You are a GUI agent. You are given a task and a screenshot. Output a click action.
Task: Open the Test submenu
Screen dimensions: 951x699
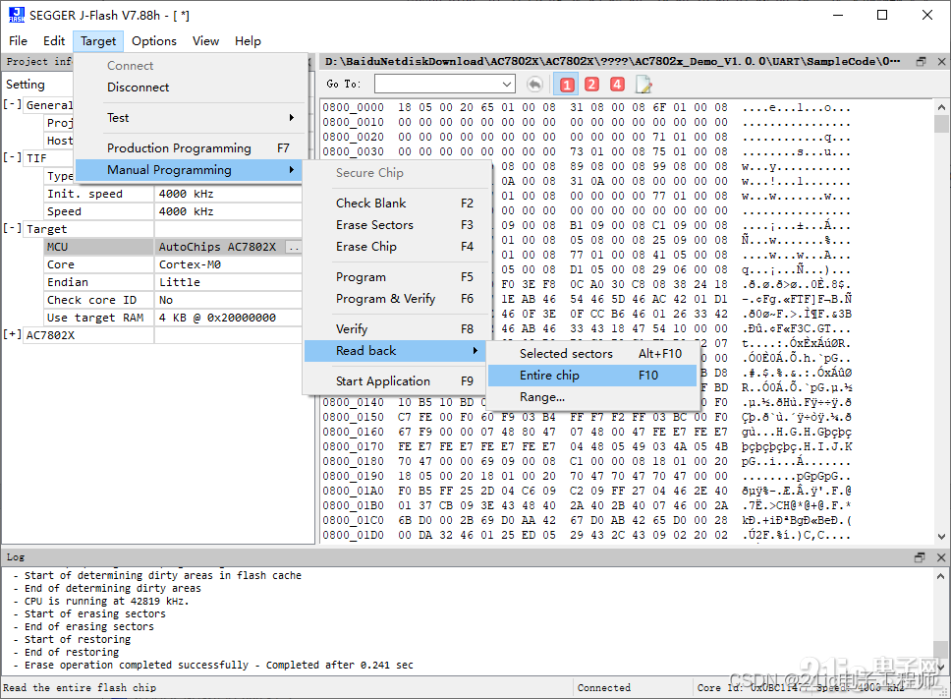[191, 118]
